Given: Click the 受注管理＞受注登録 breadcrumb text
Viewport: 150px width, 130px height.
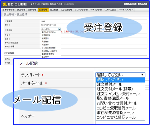Looking at the screenshot, I should (15, 15).
